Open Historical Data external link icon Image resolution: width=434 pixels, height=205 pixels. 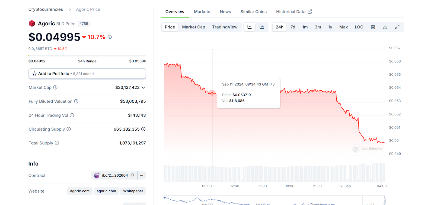(310, 12)
